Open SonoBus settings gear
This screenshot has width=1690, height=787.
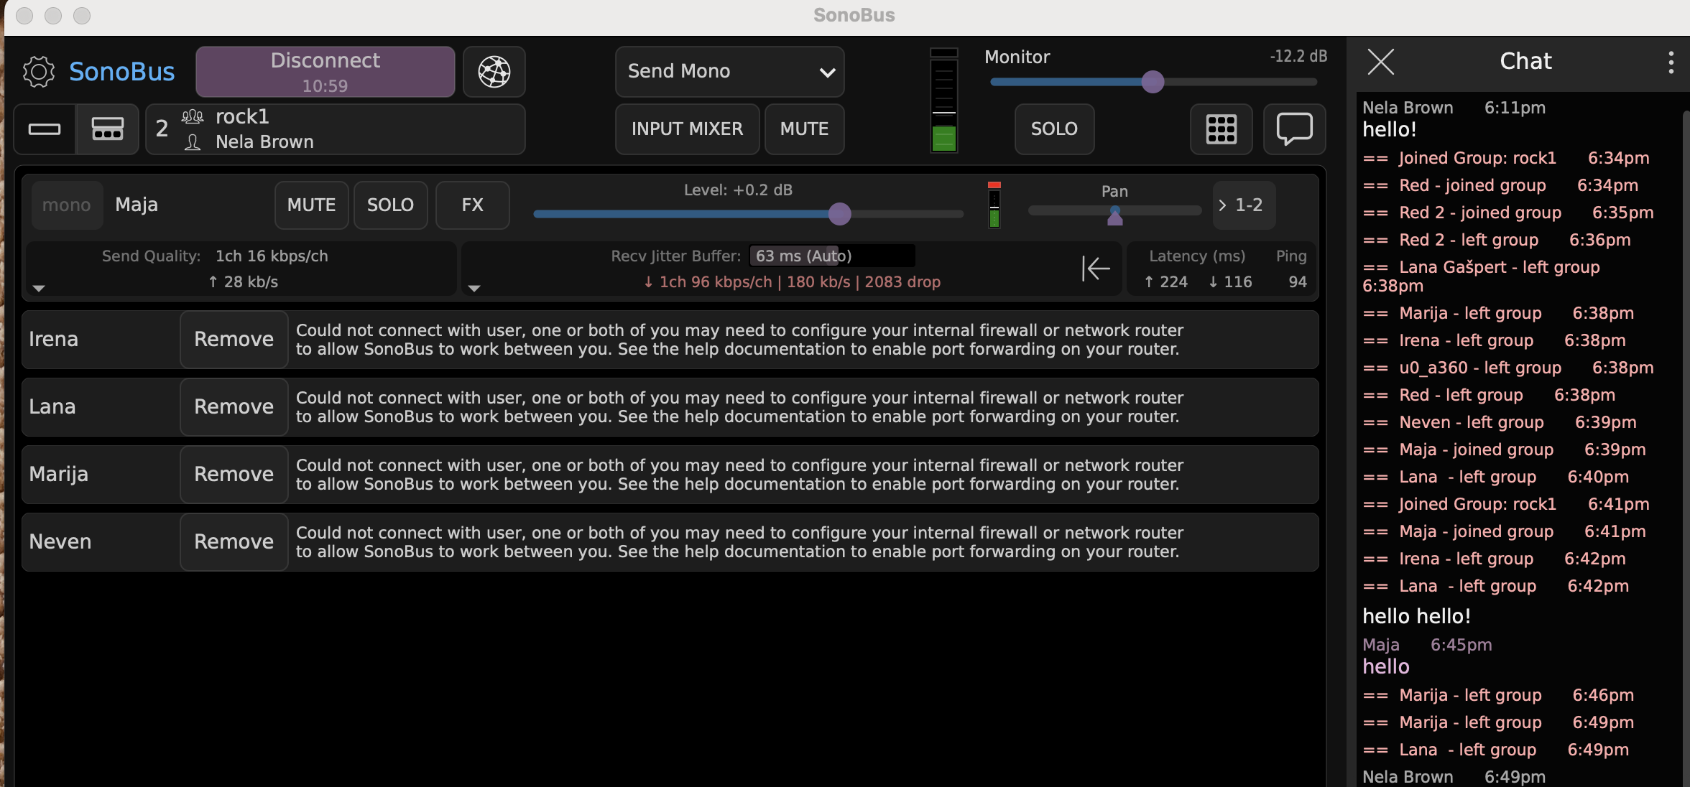click(x=38, y=71)
